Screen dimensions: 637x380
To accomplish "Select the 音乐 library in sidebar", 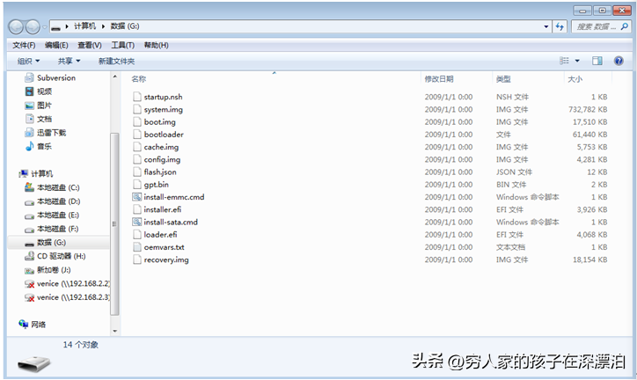I will coord(39,146).
